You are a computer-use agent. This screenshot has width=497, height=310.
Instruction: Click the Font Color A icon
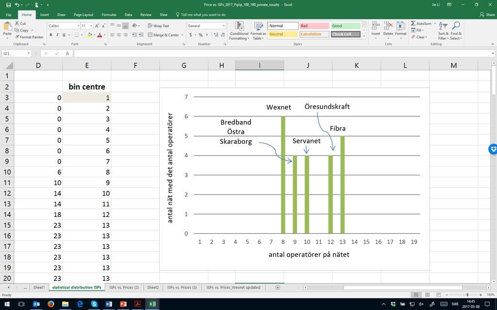pyautogui.click(x=99, y=35)
